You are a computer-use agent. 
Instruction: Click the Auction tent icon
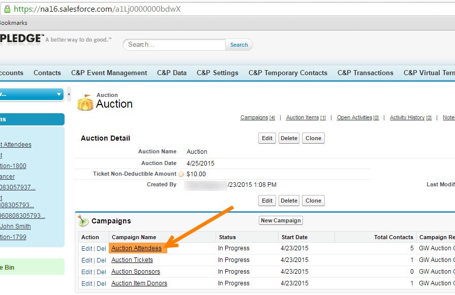[x=85, y=102]
